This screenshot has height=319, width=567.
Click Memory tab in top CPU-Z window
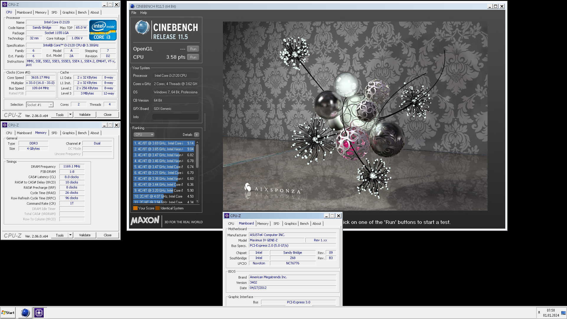click(x=41, y=12)
